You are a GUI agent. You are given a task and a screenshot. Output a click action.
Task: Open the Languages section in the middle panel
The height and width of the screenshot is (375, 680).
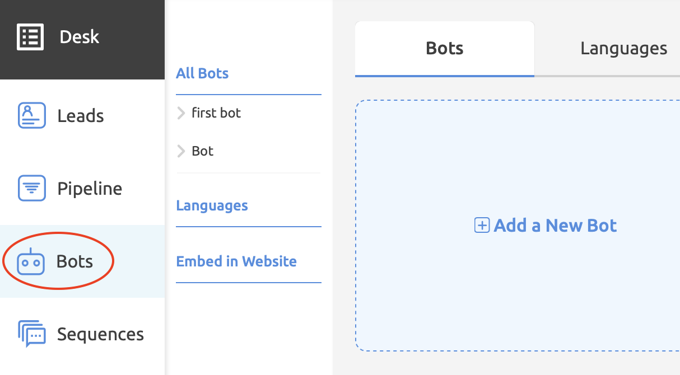click(212, 205)
